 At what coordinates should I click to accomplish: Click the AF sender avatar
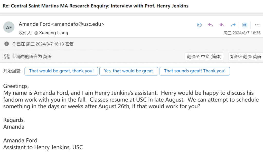(9, 27)
